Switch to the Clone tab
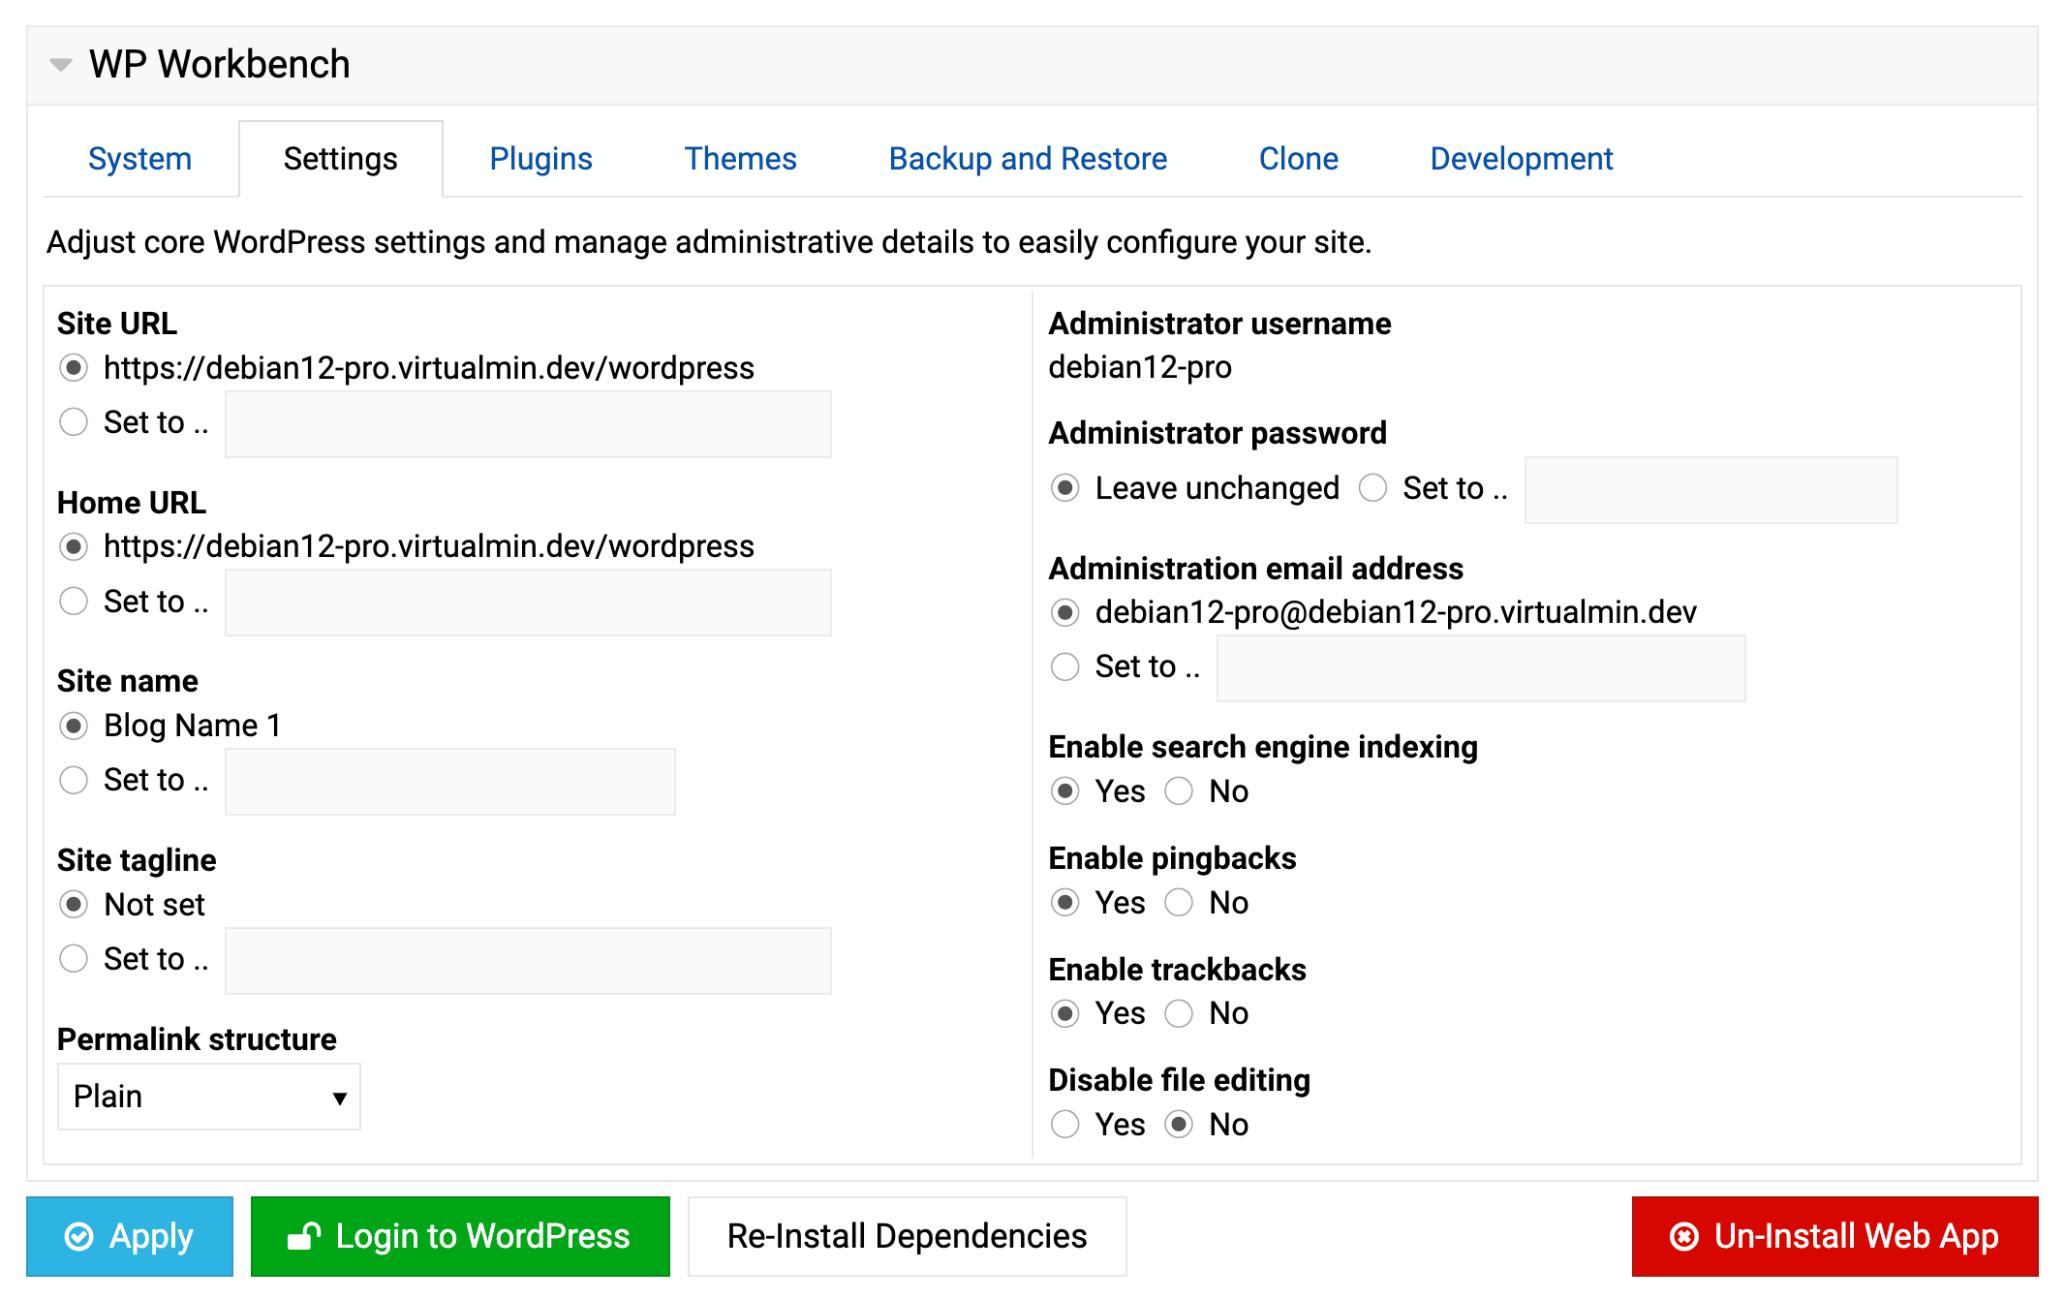The height and width of the screenshot is (1300, 2065). click(1298, 159)
